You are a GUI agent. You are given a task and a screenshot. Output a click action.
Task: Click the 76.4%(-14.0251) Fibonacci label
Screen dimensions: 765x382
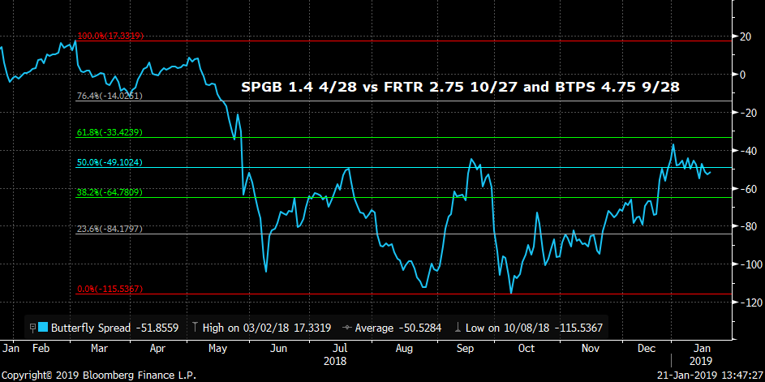pyautogui.click(x=110, y=97)
